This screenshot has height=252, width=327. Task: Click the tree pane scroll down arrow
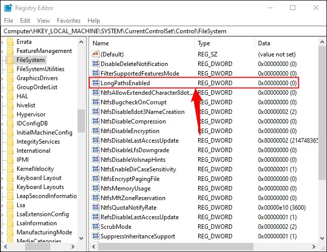(x=81, y=238)
